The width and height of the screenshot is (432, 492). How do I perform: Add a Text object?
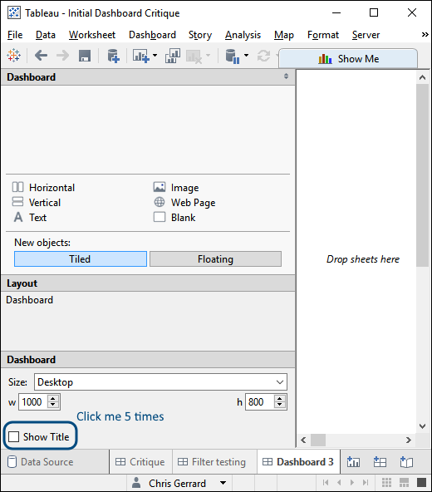pos(30,217)
